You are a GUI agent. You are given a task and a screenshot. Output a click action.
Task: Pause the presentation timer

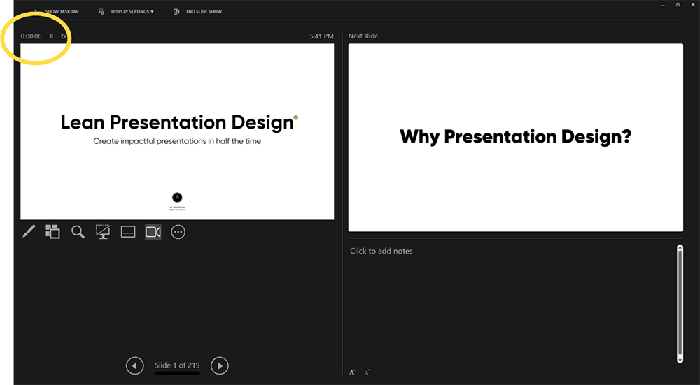pyautogui.click(x=51, y=36)
